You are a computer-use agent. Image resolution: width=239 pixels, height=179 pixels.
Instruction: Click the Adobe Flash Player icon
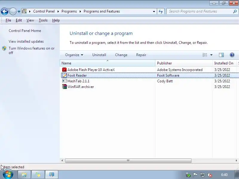(64, 70)
